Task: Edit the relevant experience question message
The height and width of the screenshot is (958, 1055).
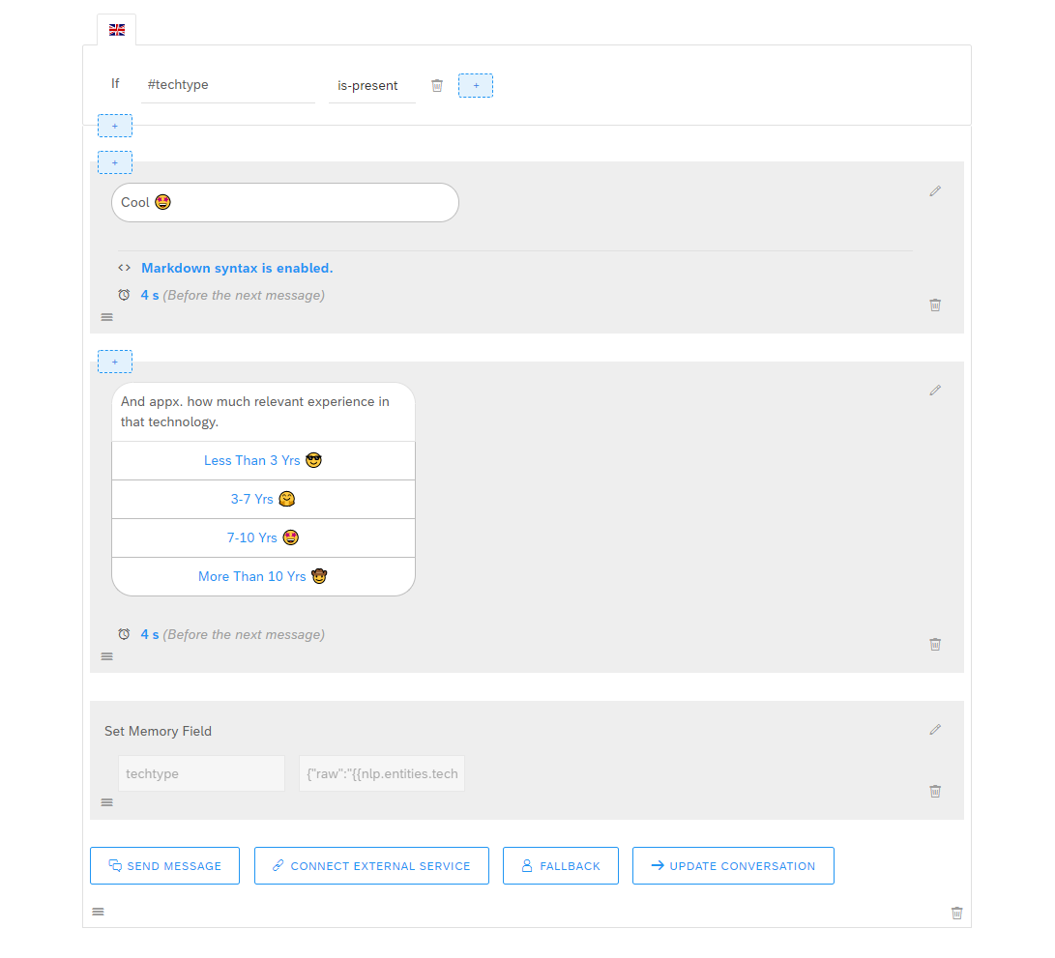Action: point(935,391)
